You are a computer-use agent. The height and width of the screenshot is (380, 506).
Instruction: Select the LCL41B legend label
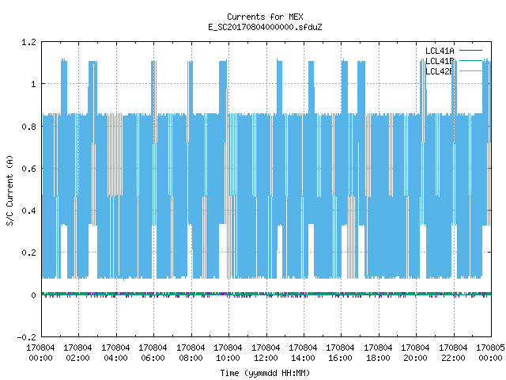(x=440, y=61)
